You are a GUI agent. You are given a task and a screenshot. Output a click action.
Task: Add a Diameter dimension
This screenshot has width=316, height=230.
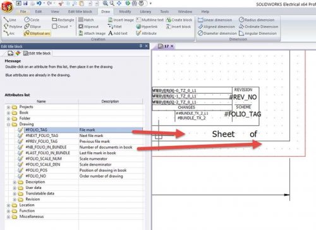(217, 33)
